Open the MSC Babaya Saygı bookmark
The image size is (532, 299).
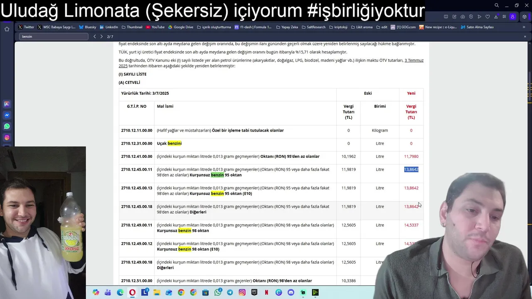pos(57,27)
